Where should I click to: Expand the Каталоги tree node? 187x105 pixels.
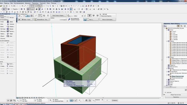point(167,80)
